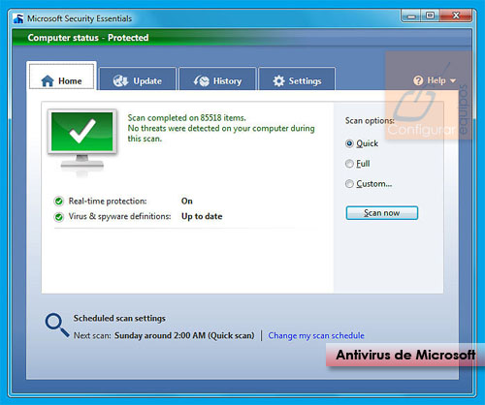This screenshot has height=405, width=485.
Task: Open the History tab
Action: point(217,79)
